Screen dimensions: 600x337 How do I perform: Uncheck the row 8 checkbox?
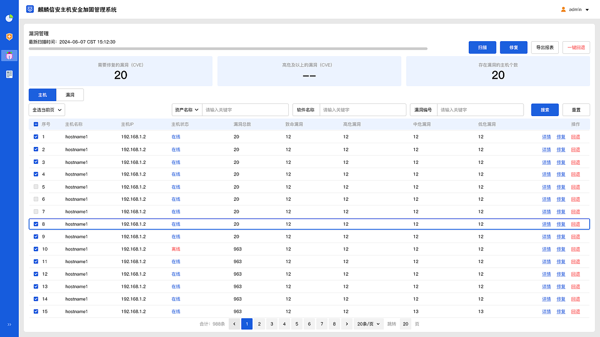(x=36, y=224)
